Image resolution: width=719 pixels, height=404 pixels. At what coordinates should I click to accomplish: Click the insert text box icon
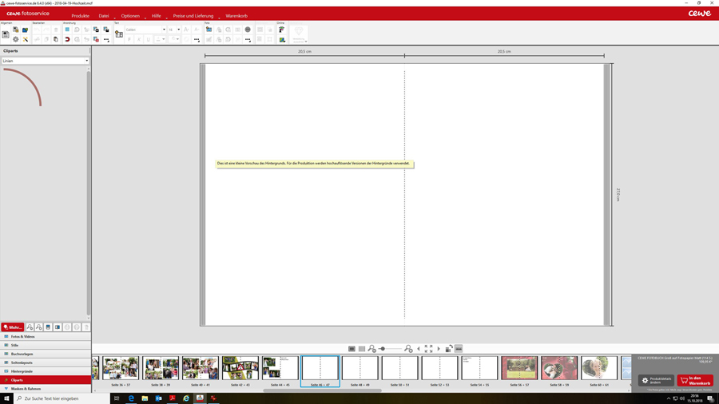pos(119,34)
